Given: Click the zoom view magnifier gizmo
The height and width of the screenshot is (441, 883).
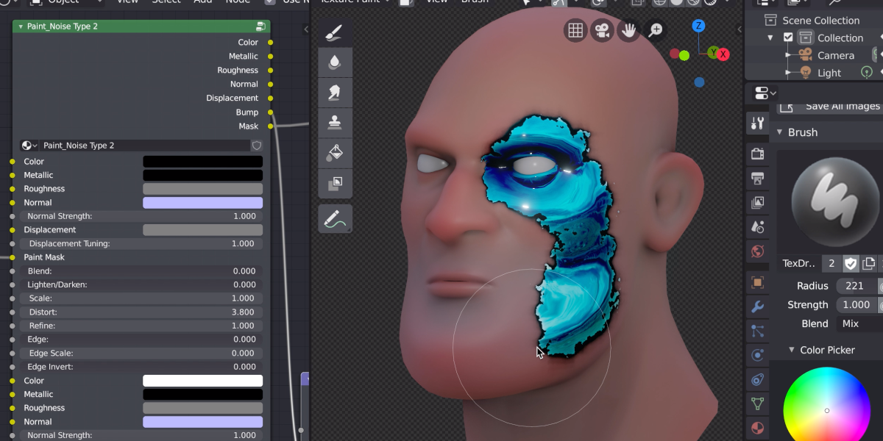Looking at the screenshot, I should [x=655, y=30].
